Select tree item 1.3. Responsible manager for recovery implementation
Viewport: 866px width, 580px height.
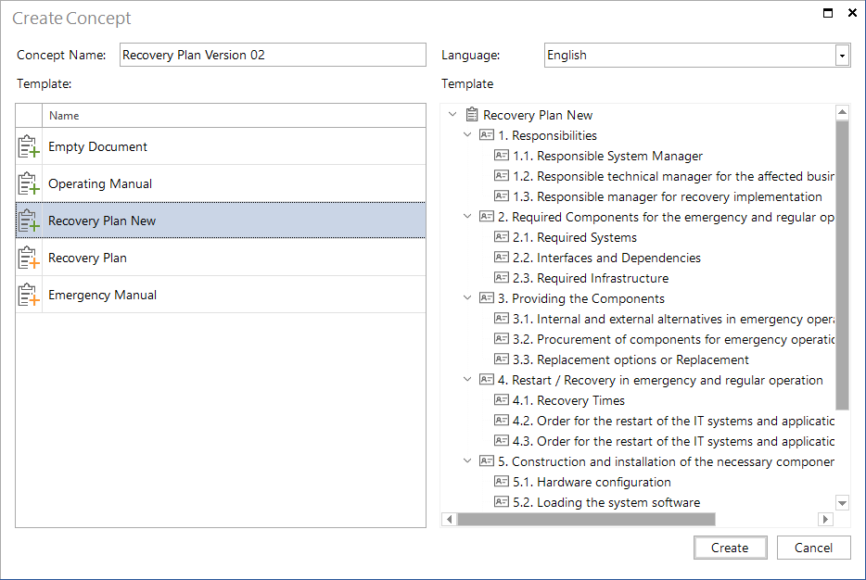tap(668, 196)
